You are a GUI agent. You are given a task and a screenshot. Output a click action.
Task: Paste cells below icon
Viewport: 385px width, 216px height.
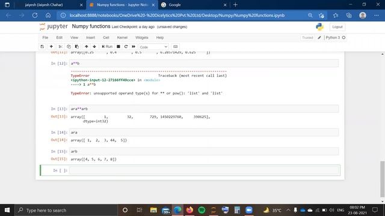coord(77,47)
